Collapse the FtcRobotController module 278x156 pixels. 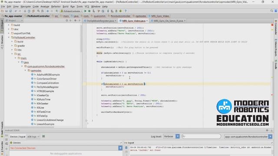click(x=9, y=38)
